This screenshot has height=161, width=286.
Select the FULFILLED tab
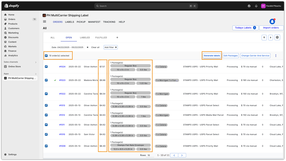pyautogui.click(x=101, y=38)
